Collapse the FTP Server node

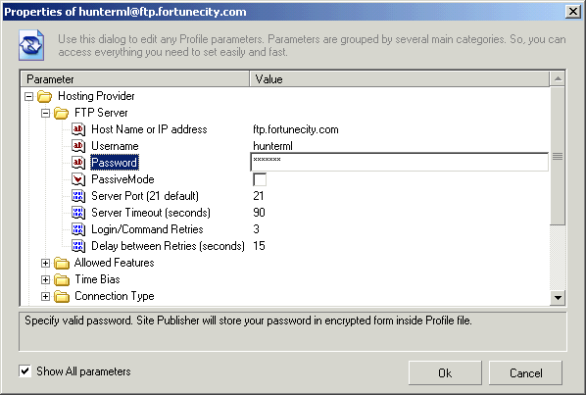45,113
